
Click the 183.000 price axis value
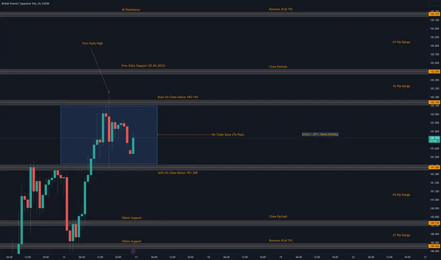tap(434, 28)
